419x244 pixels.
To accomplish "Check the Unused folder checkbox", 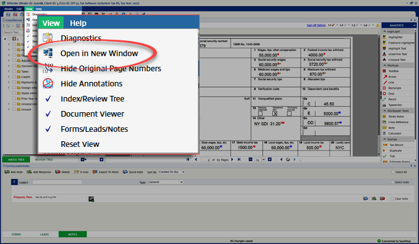I will 14,109.
